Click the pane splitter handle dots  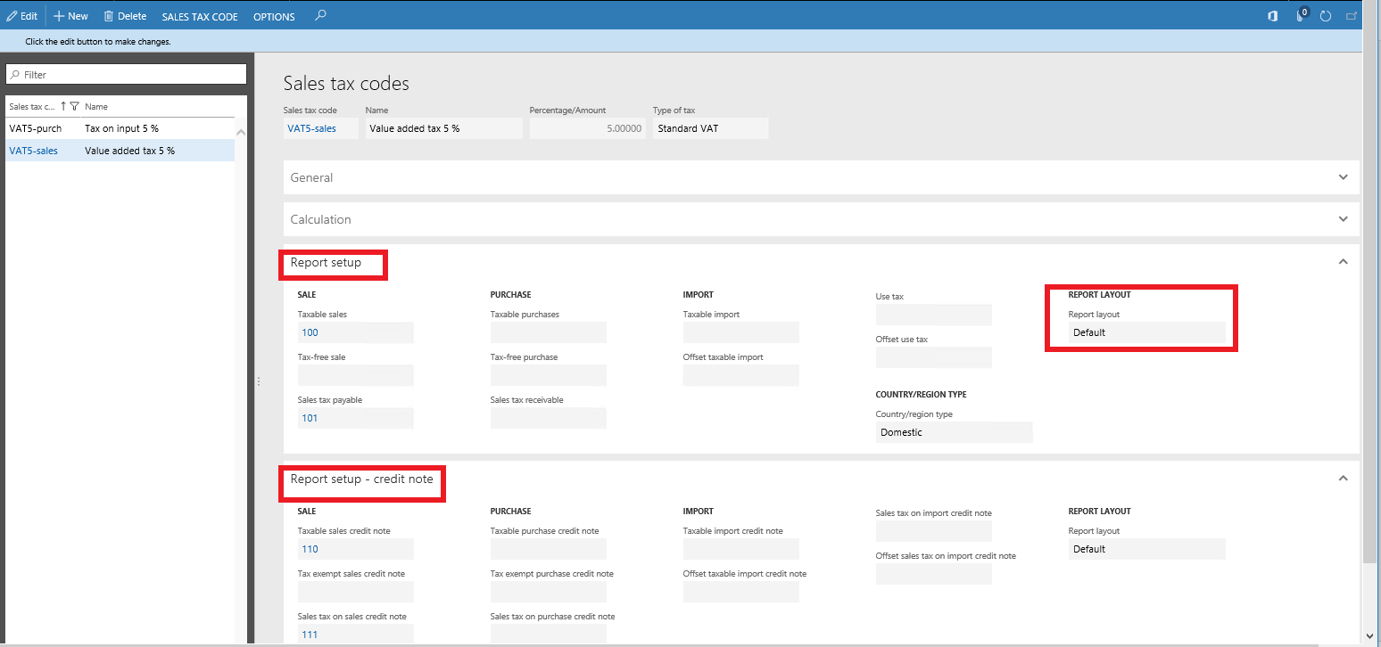coord(259,381)
